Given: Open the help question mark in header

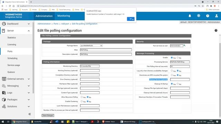Looking at the screenshot, I should [208, 16].
